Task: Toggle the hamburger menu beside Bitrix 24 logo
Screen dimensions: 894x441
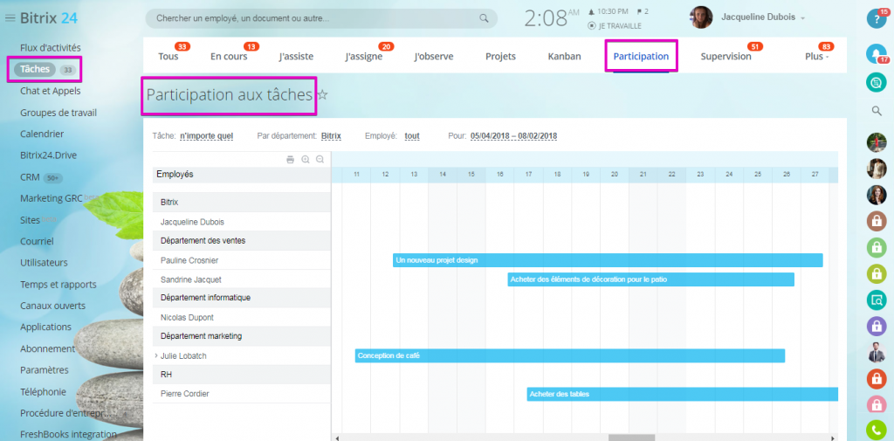Action: point(10,18)
